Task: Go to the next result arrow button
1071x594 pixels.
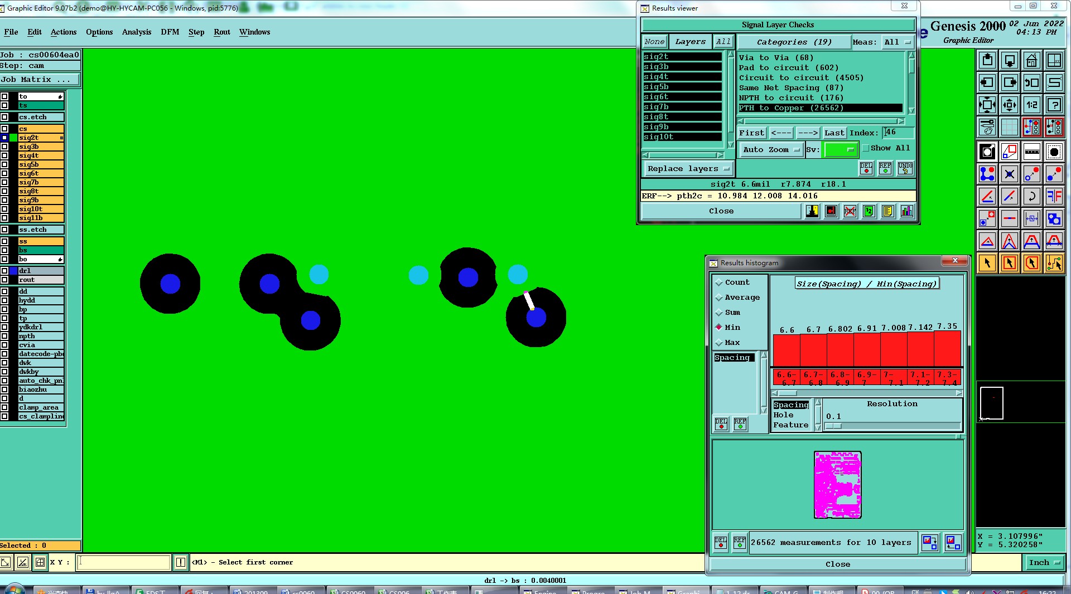Action: pyautogui.click(x=807, y=133)
